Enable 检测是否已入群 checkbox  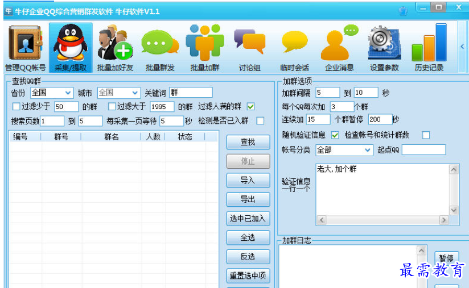[260, 121]
